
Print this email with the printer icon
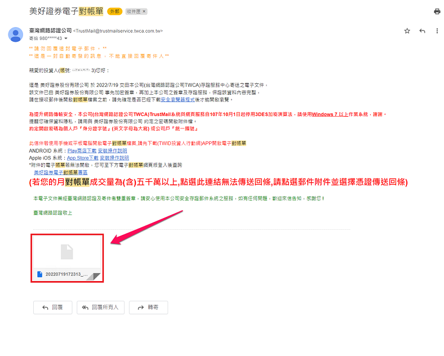point(437,11)
